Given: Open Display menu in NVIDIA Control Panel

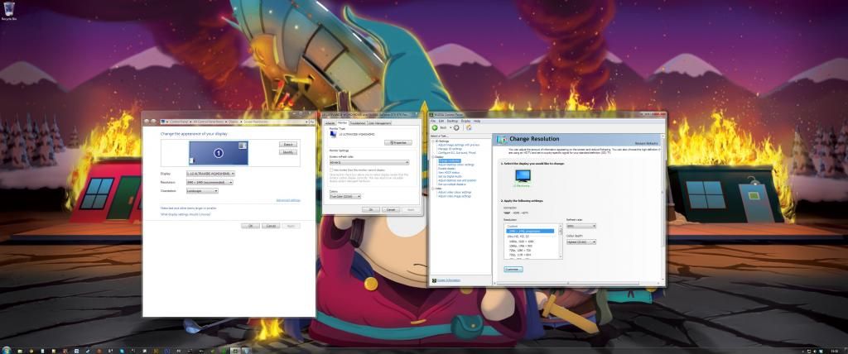Looking at the screenshot, I should [465, 121].
